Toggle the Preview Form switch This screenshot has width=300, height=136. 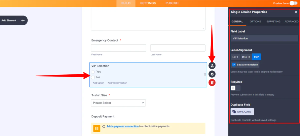coord(293,3)
